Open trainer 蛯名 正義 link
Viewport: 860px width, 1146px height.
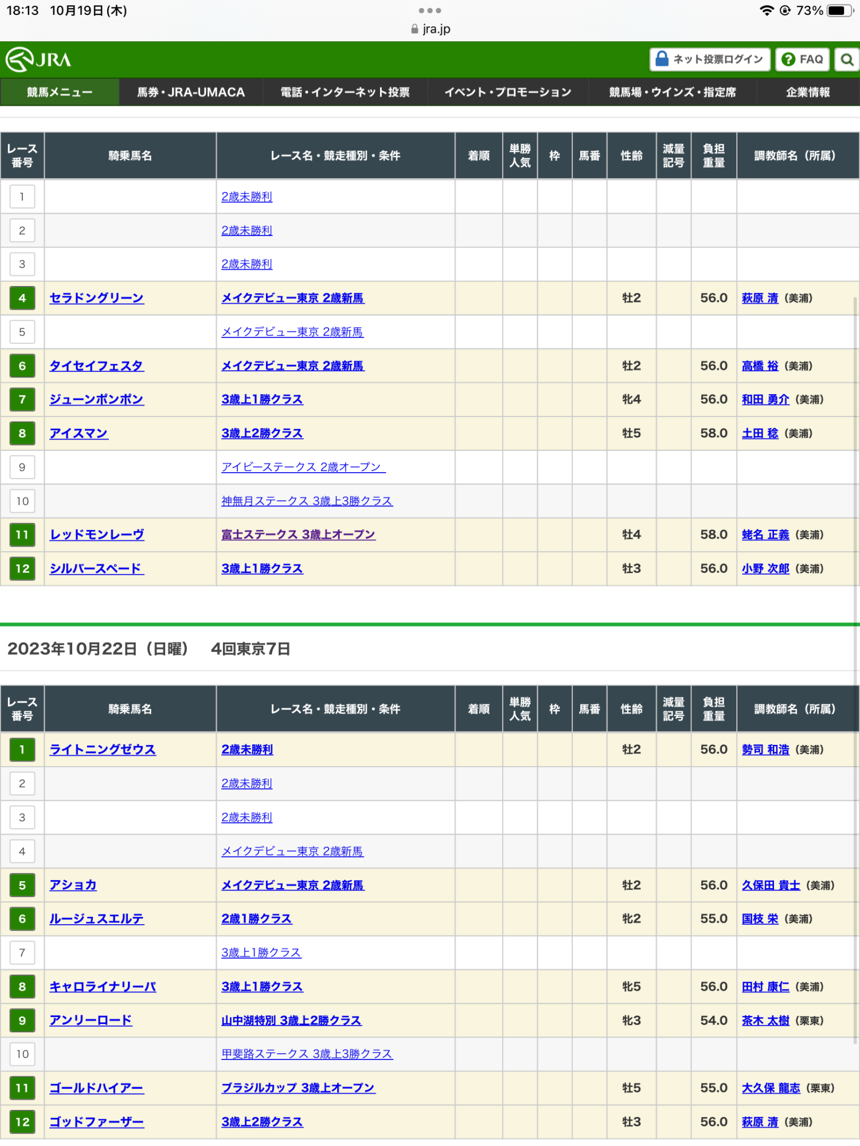pos(765,535)
